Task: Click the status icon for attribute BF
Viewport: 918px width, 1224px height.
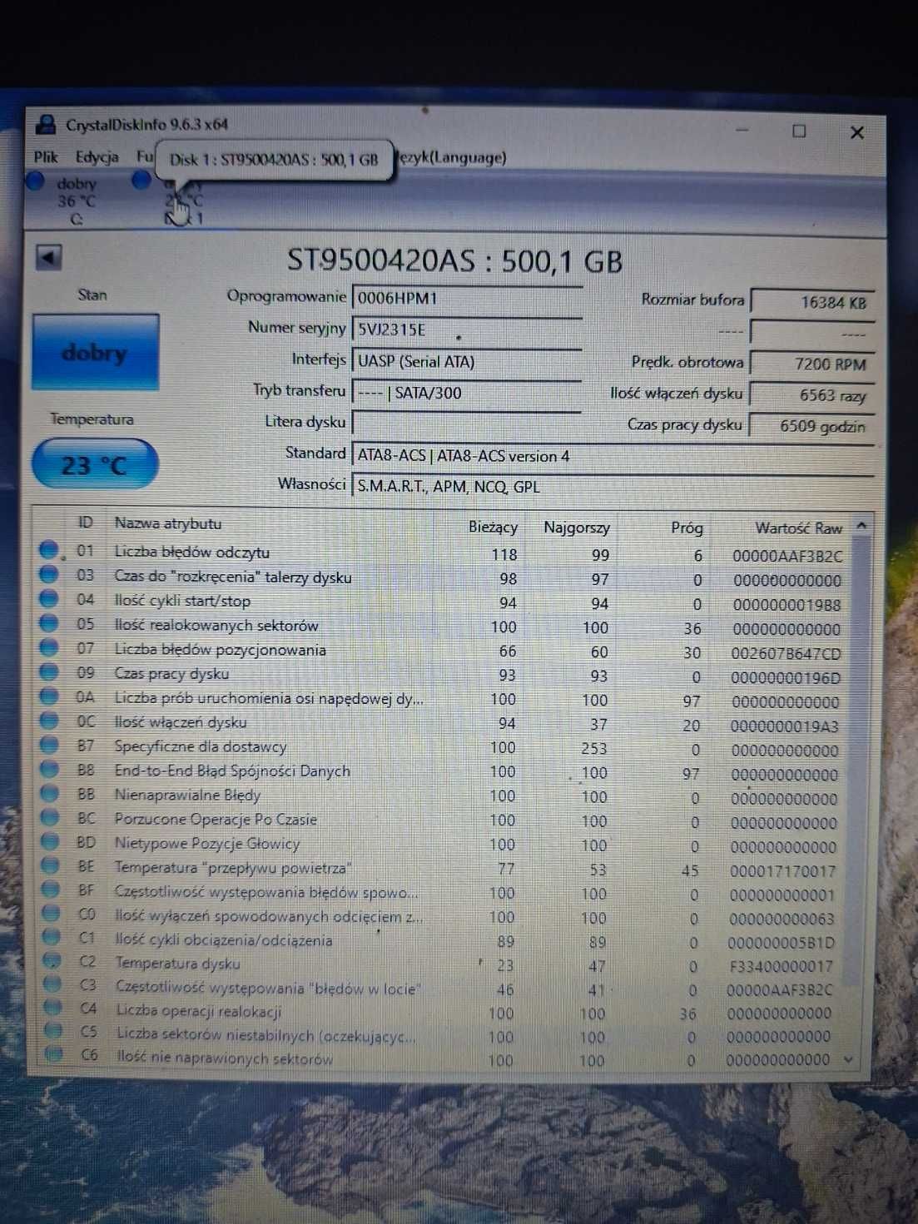Action: pos(52,890)
